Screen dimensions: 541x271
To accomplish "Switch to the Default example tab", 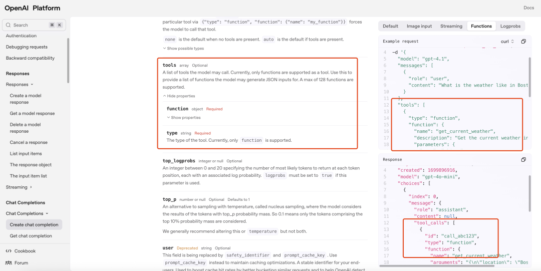I will click(390, 26).
